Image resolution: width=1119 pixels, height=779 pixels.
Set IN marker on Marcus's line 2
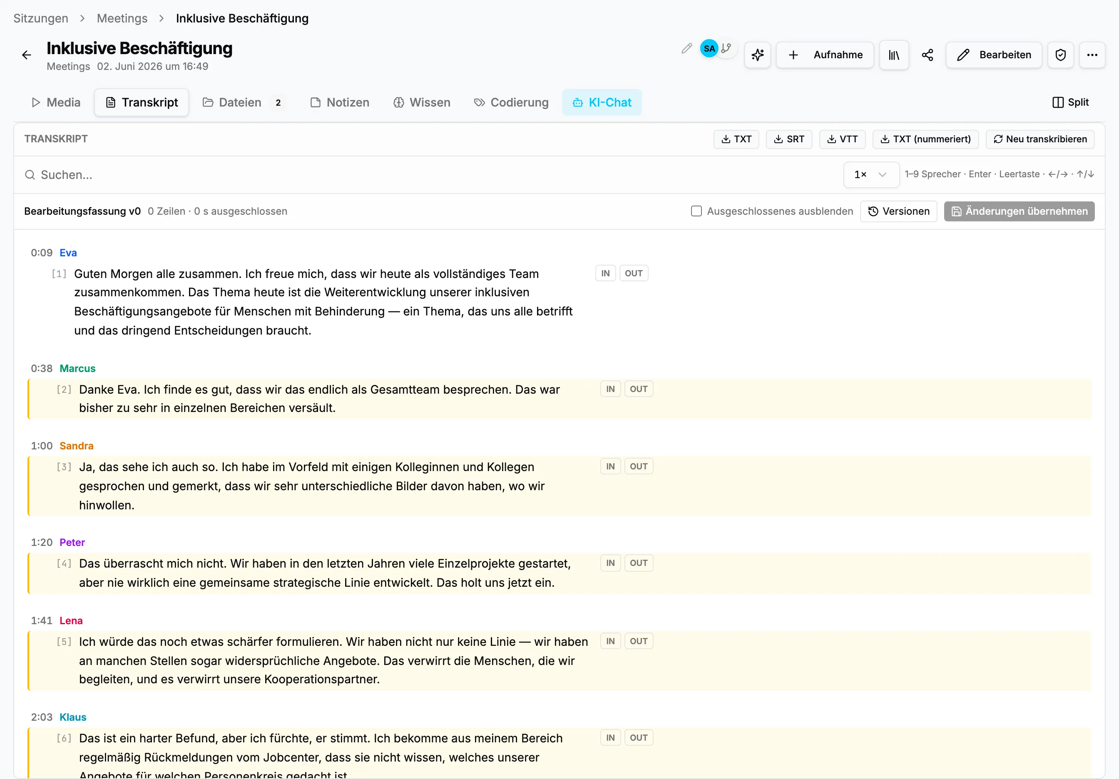610,389
